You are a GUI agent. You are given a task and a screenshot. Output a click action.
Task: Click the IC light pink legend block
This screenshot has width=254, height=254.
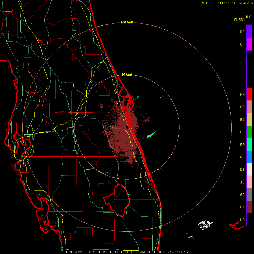(x=249, y=182)
